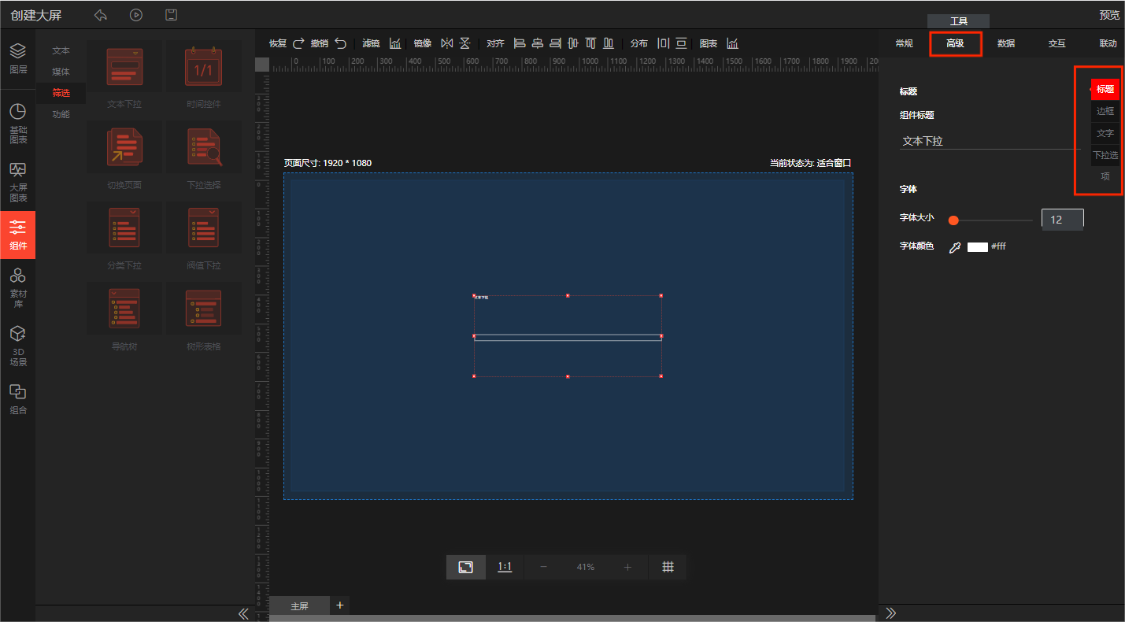Click the font size value box 12

pos(1063,220)
